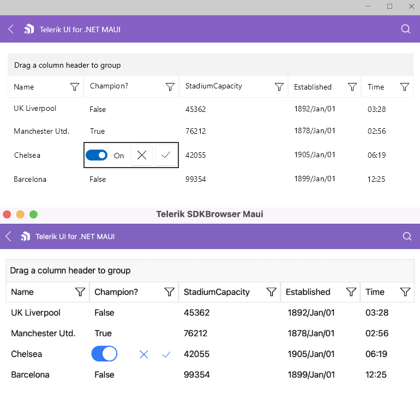Filter Name column in top window

75,87
